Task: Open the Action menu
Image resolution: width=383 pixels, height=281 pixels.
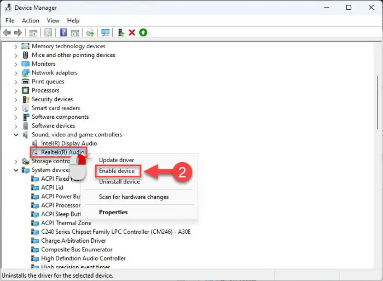Action: (x=31, y=21)
